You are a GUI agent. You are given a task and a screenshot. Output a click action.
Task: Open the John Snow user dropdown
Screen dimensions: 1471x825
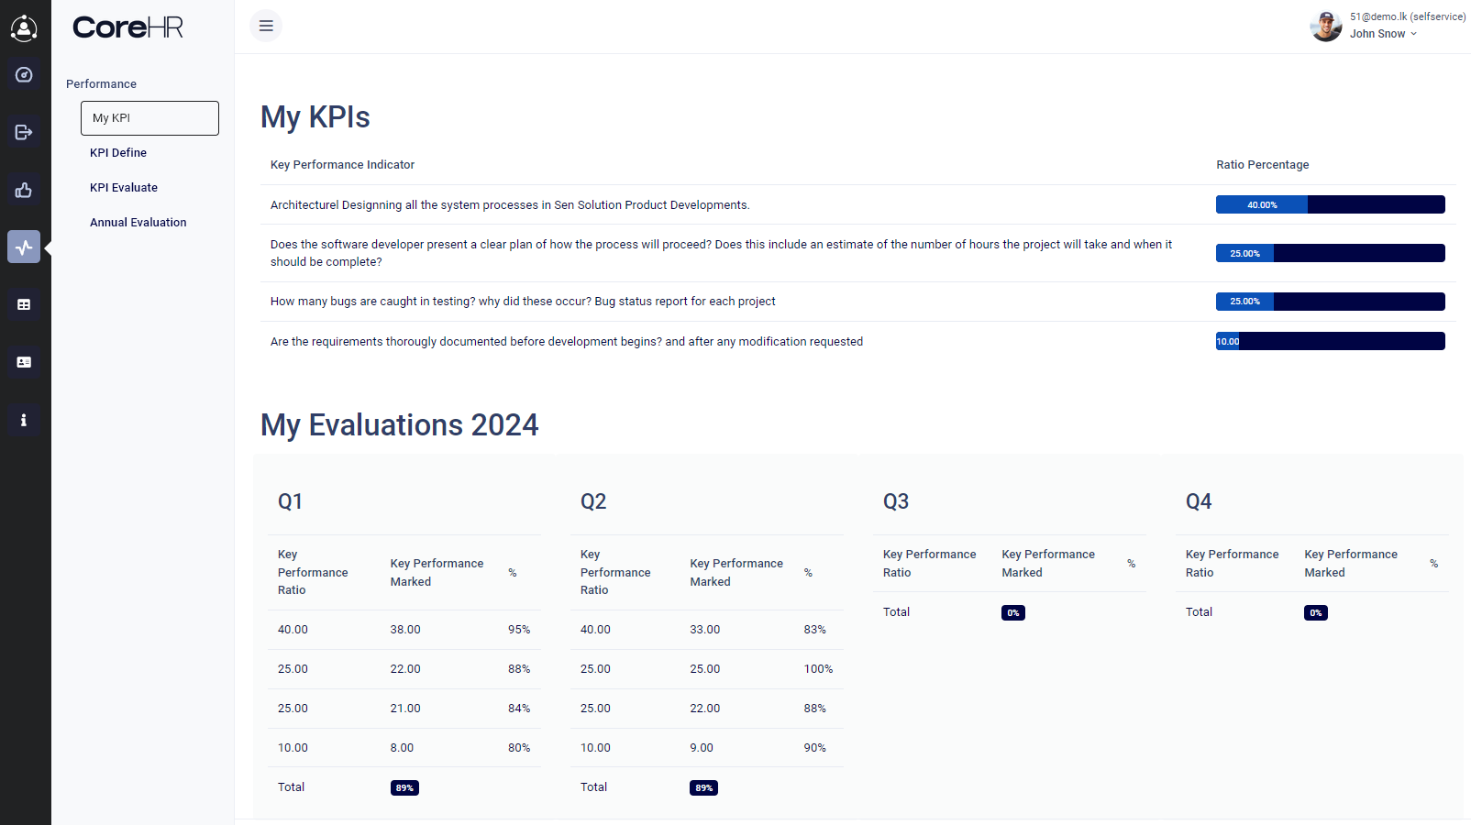click(x=1383, y=34)
